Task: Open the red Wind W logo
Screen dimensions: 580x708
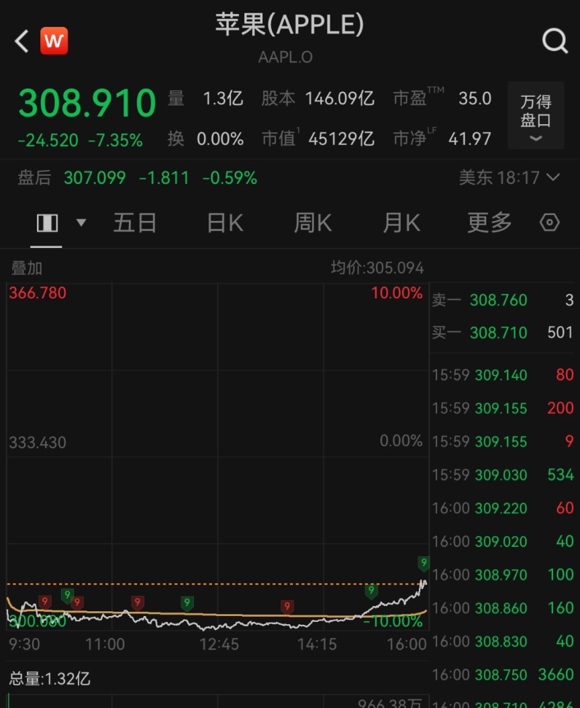Action: tap(54, 40)
